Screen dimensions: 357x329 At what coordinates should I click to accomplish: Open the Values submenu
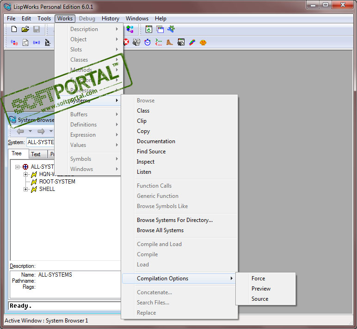click(88, 145)
